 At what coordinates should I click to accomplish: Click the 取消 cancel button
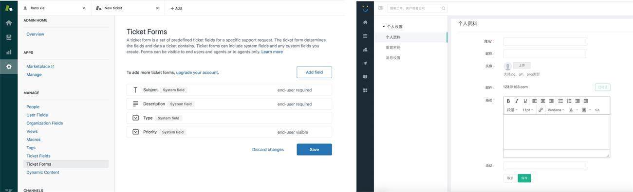(510, 178)
